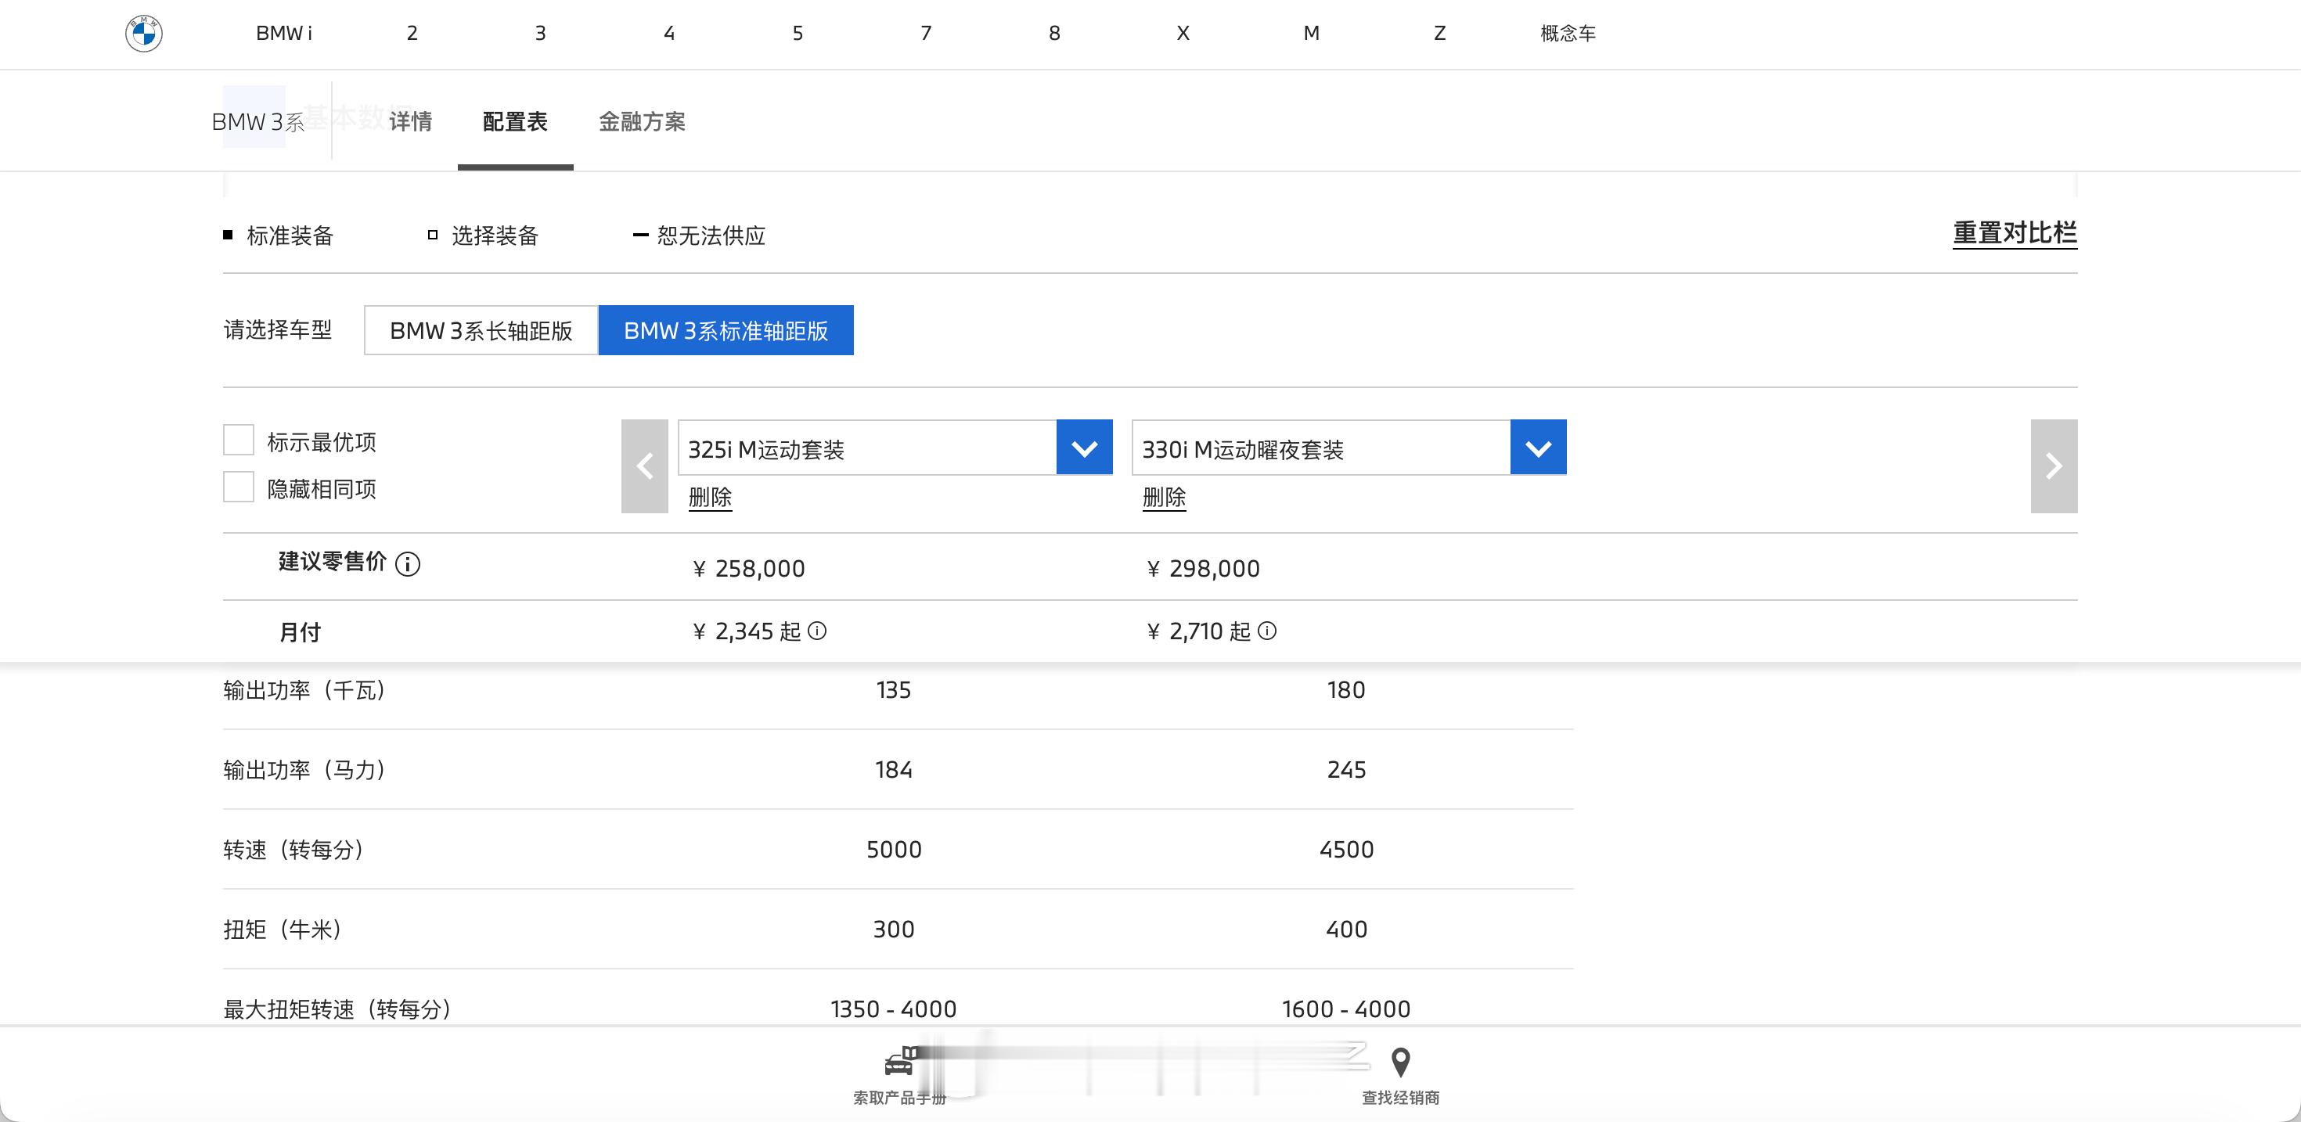Enable the 标示最优项 checkbox
2301x1122 pixels.
(239, 441)
